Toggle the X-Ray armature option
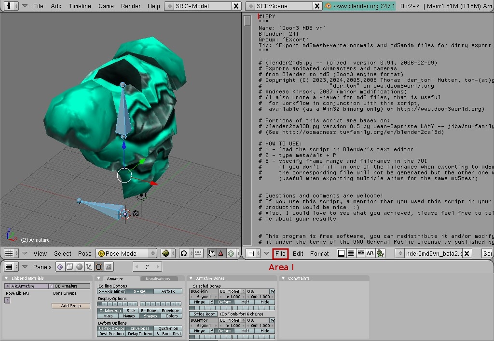 140,291
